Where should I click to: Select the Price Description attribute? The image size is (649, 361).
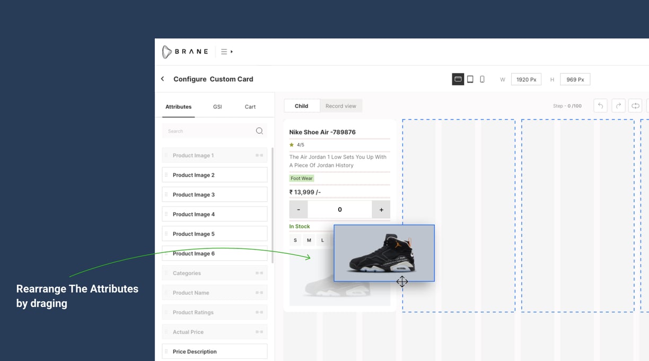pos(215,351)
